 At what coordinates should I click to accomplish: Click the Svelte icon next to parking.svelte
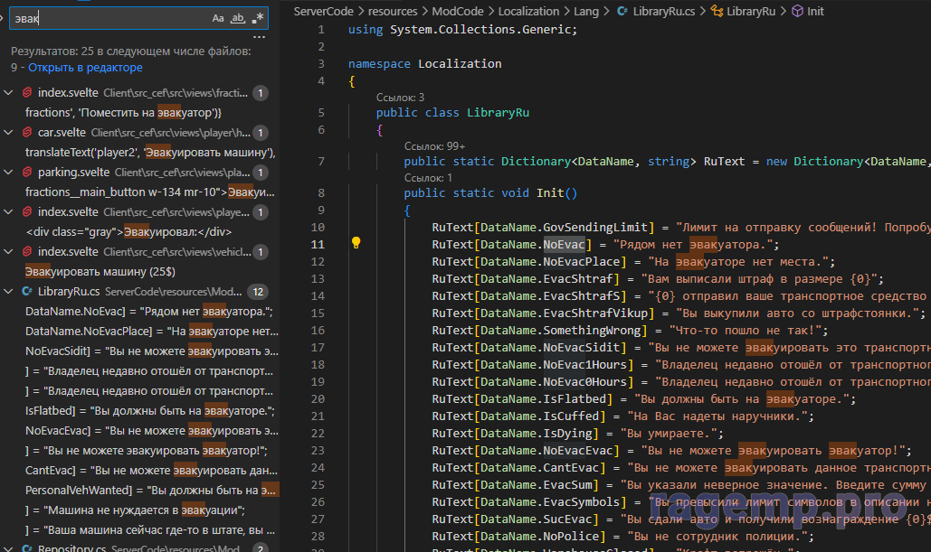pos(27,173)
